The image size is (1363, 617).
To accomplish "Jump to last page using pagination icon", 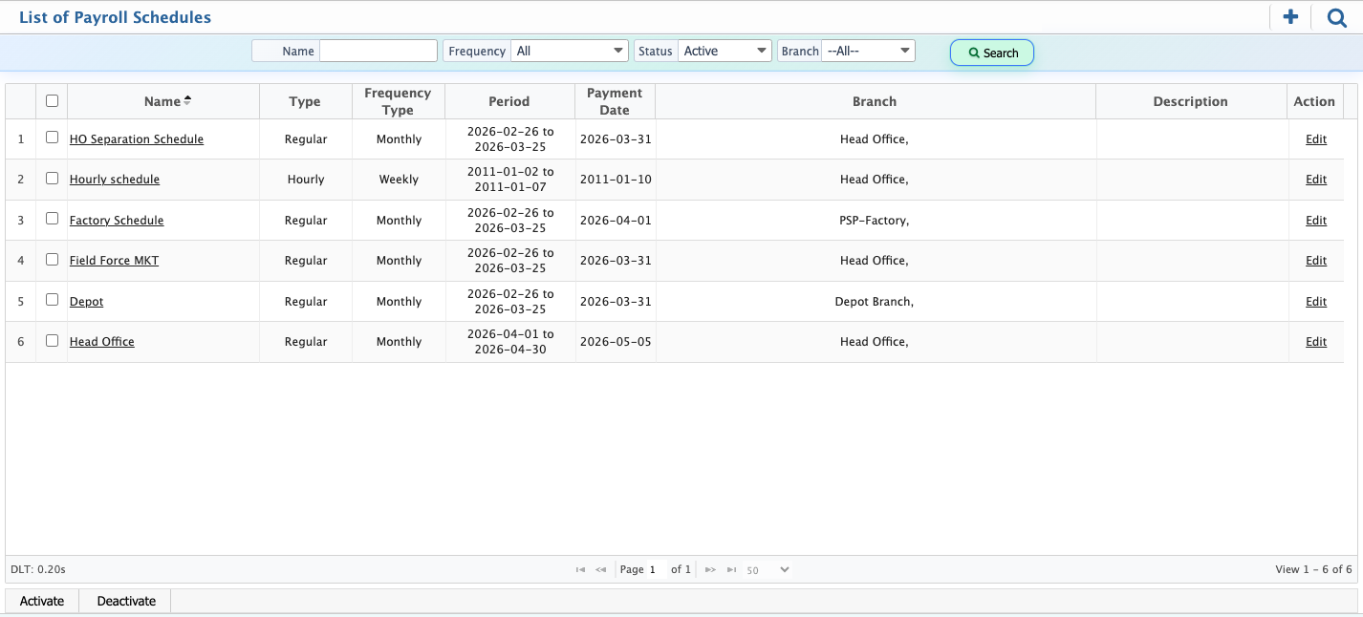I will pos(731,569).
